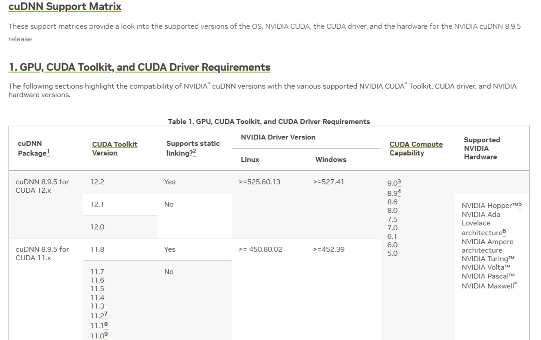Click compute capability 8.0
541x340 pixels.
tap(392, 211)
